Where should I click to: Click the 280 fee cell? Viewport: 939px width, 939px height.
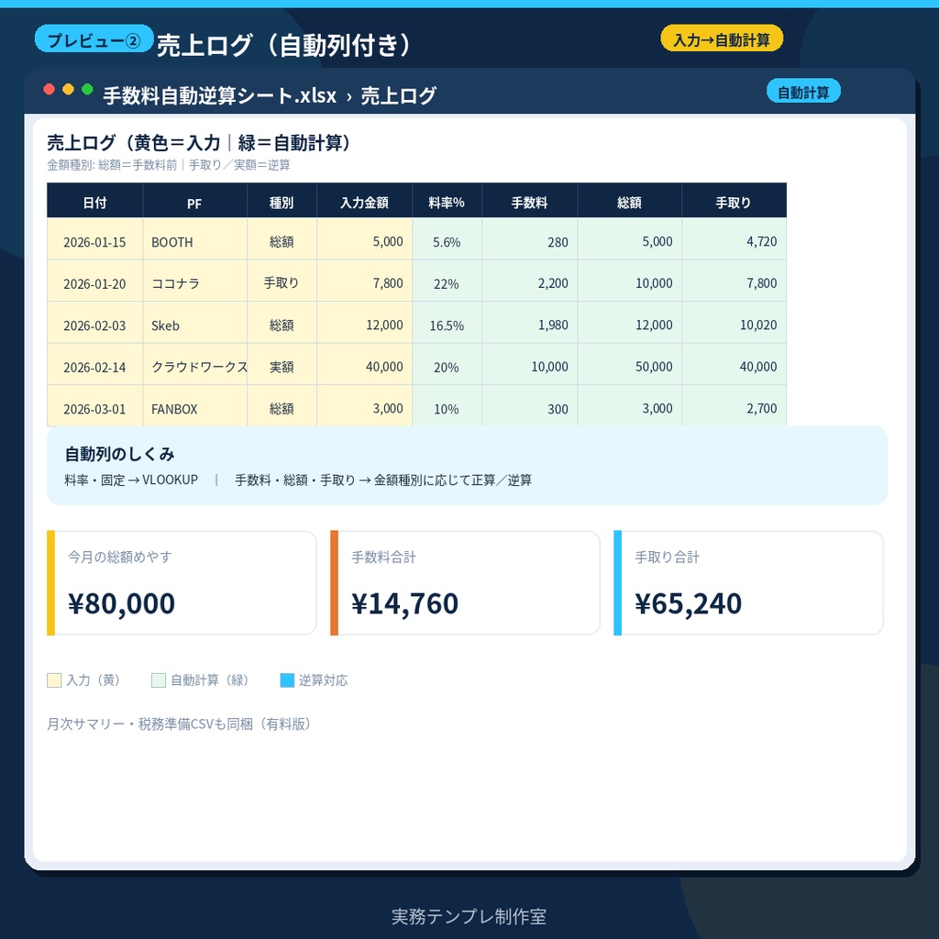pos(529,239)
